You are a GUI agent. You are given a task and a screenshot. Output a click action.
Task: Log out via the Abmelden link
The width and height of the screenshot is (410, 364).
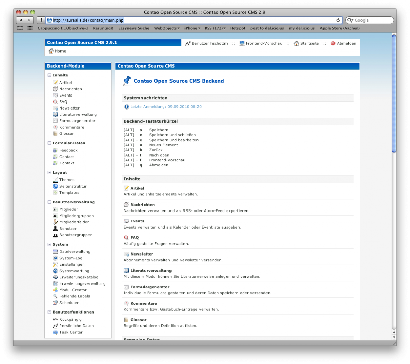347,43
